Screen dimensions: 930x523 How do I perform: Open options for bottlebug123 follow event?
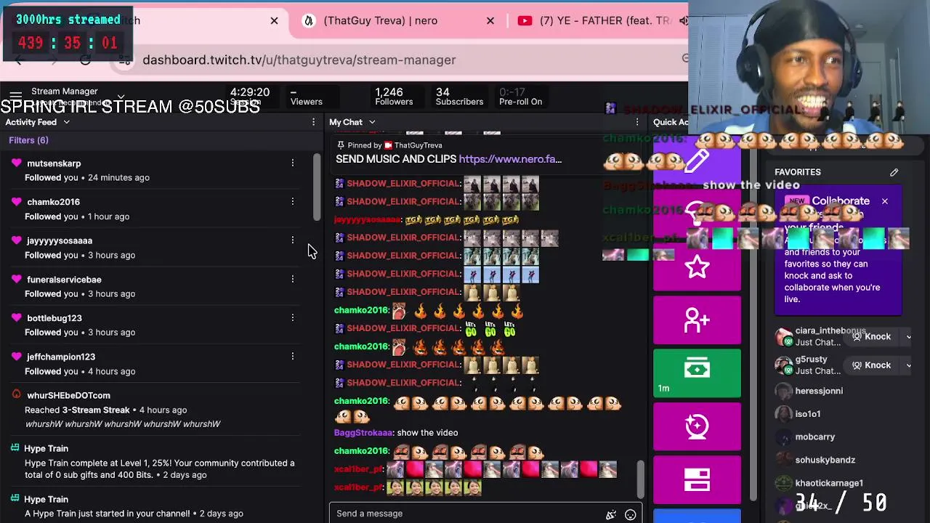(293, 317)
